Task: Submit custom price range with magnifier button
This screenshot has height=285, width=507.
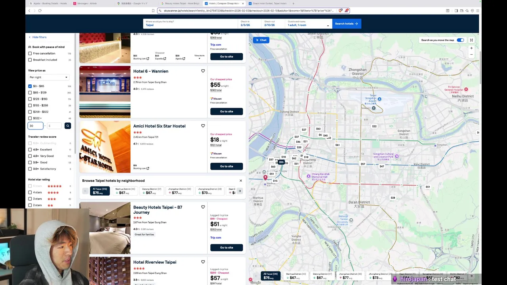Action: pos(68,126)
